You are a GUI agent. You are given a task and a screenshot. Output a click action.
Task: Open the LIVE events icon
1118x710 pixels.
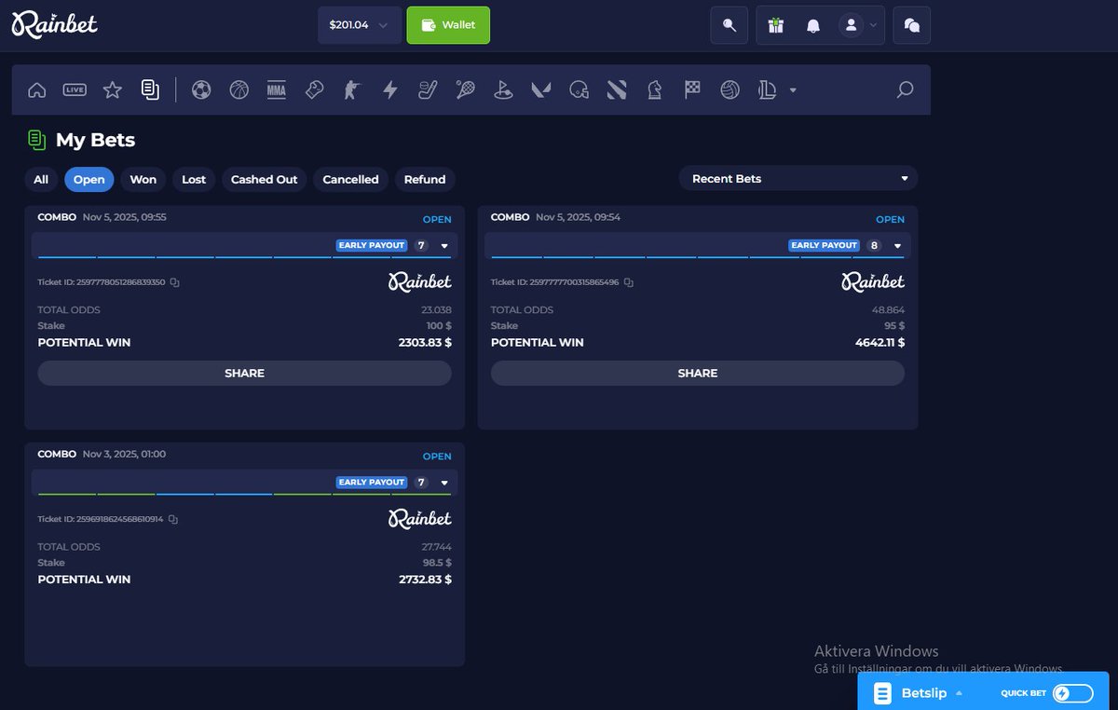click(75, 90)
